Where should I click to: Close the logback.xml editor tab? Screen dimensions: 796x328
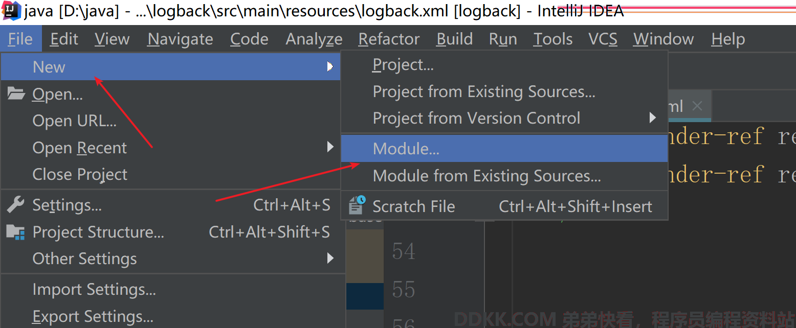click(x=697, y=106)
